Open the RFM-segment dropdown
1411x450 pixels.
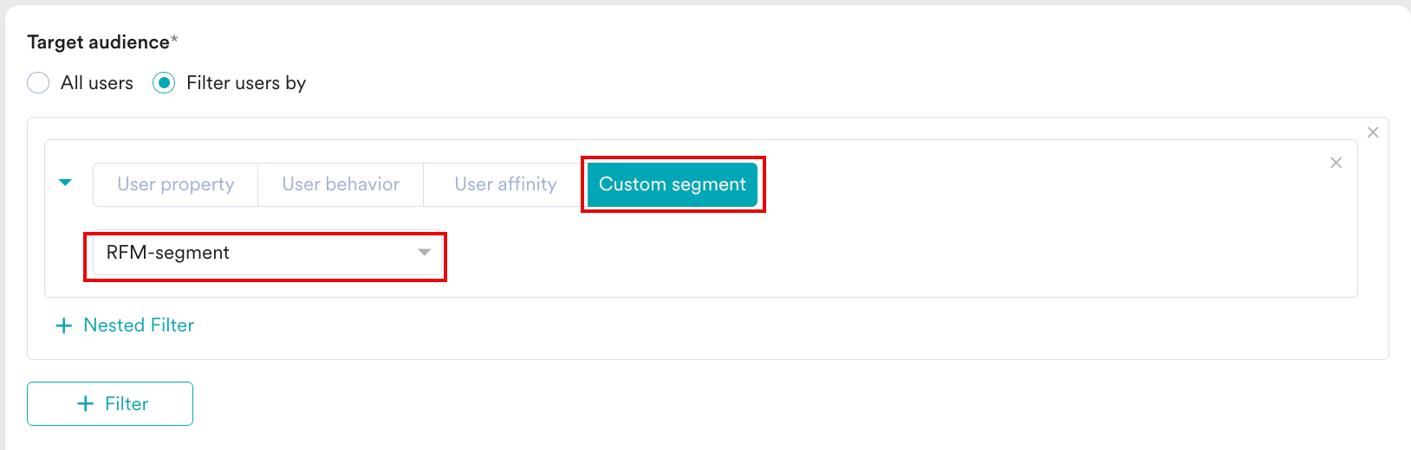pos(267,253)
